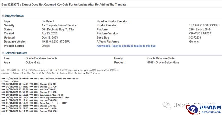Click the Severity value Complete Loss of Service
Screen dimensions: 222x115
[x=59, y=25]
